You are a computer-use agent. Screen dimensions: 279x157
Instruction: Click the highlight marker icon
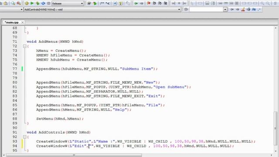point(243,9)
